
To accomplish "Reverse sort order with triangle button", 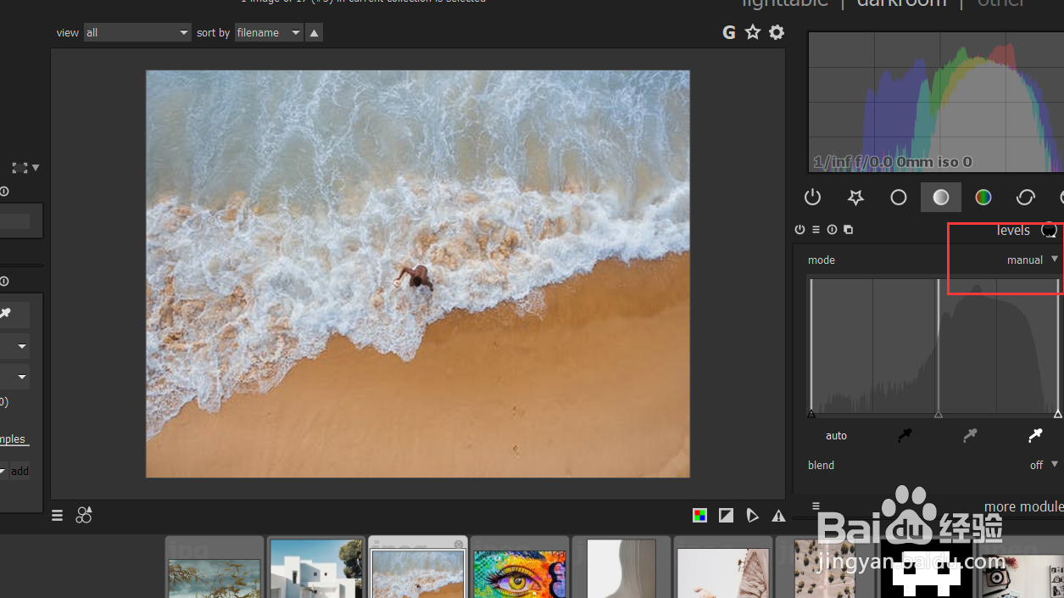I will coord(315,32).
